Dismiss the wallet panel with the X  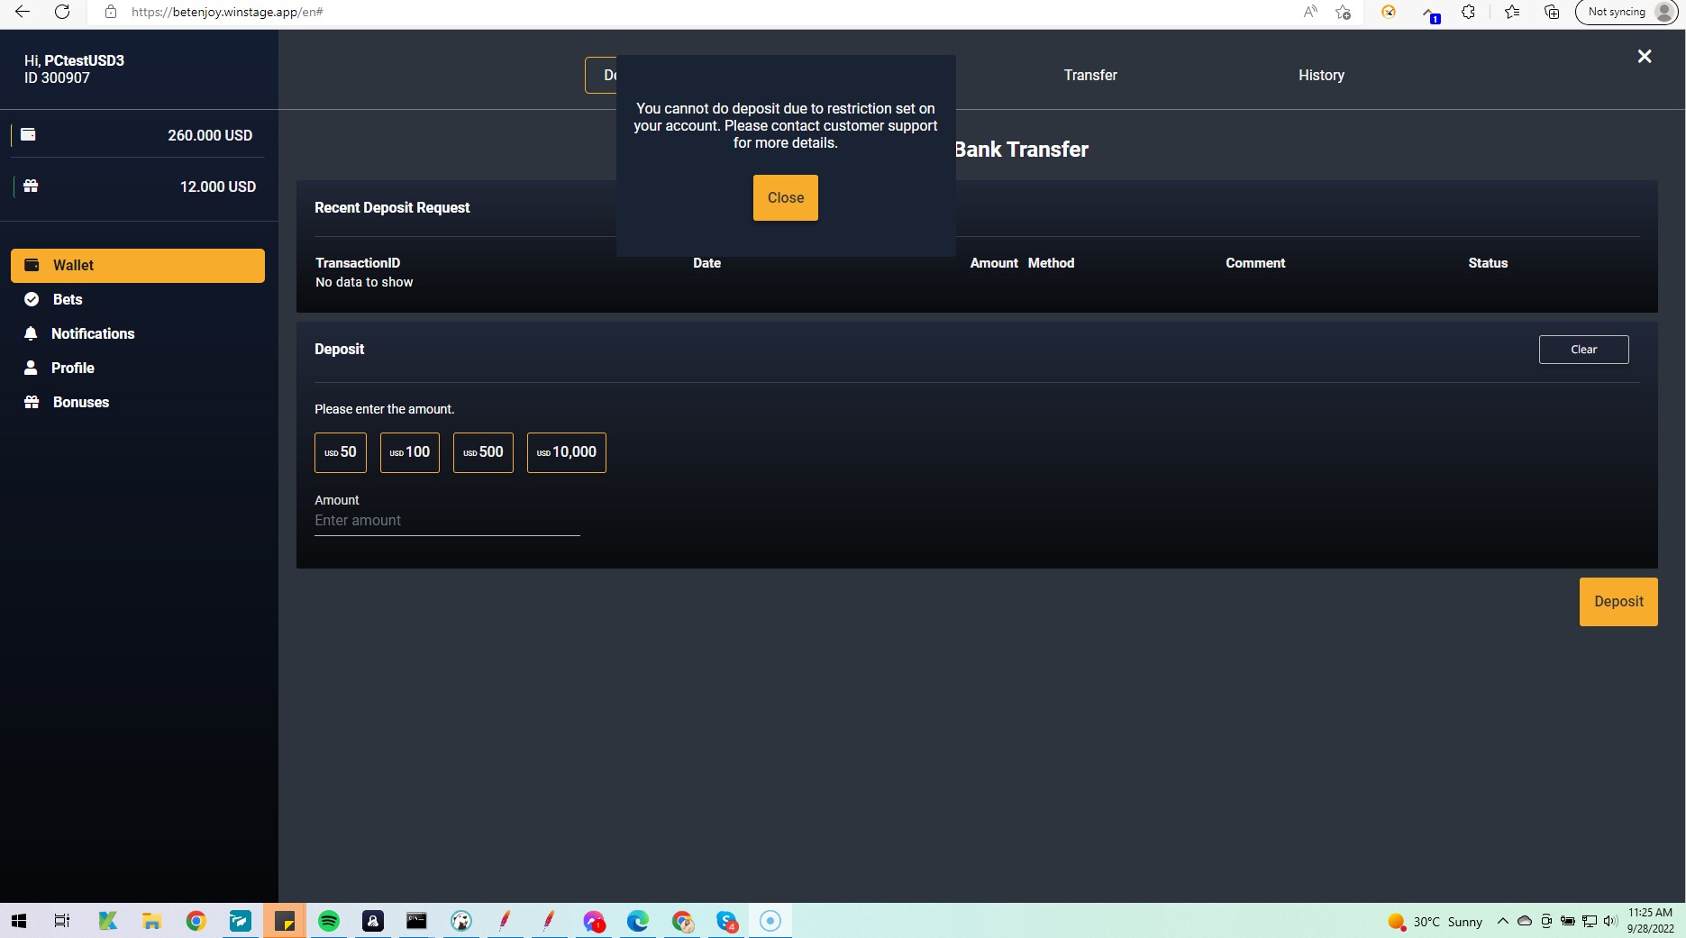click(x=1644, y=56)
